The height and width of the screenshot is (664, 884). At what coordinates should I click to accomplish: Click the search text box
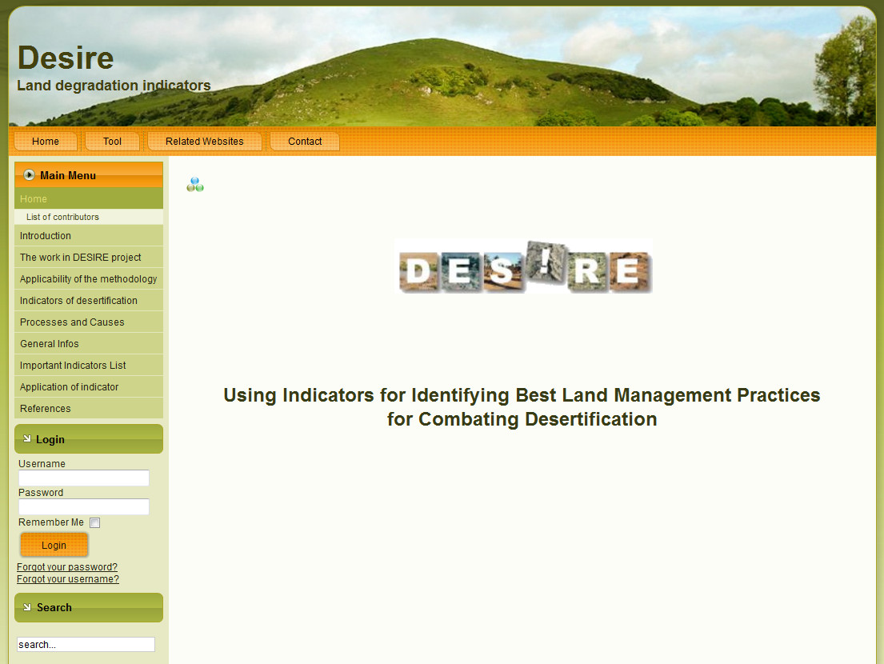[x=86, y=645]
